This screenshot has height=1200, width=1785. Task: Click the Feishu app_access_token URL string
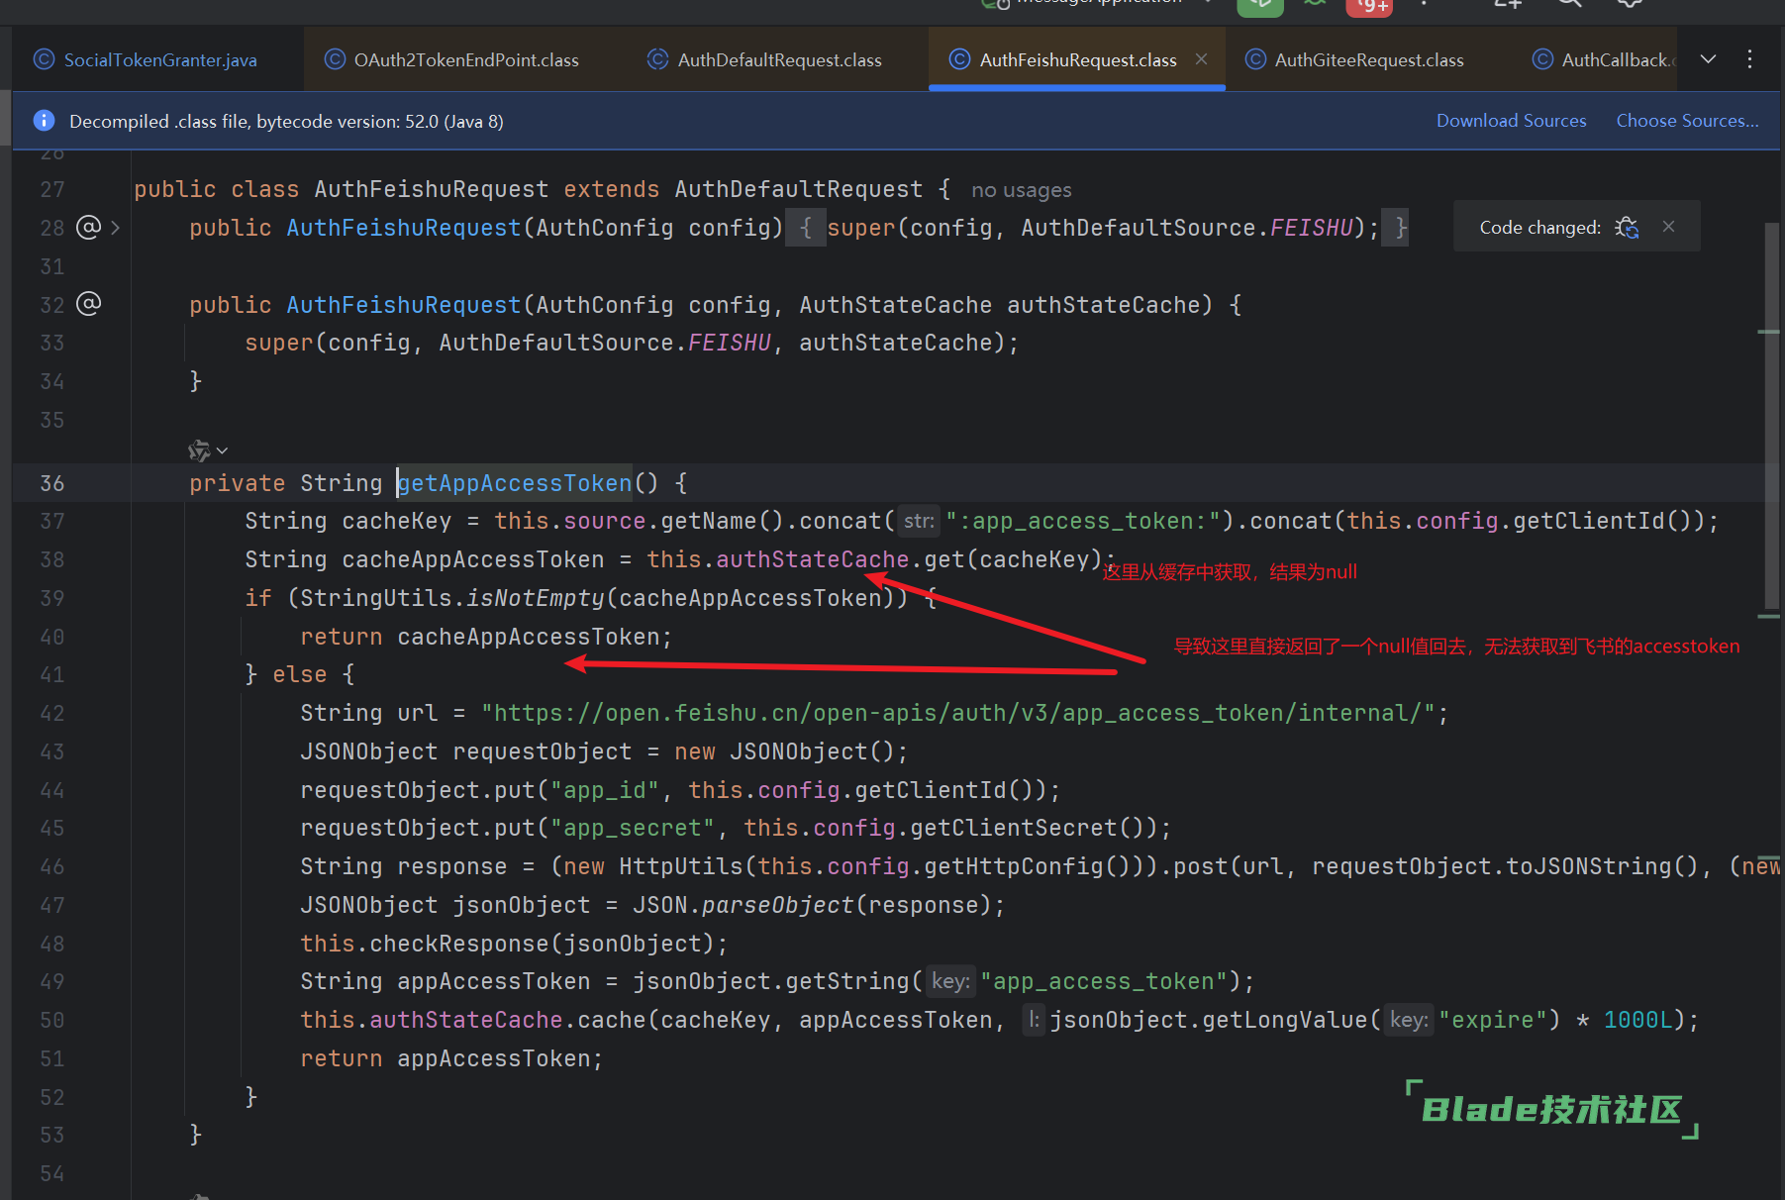click(957, 713)
